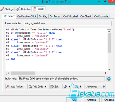
Task: Click the script editor up arrow
Action: click(109, 31)
